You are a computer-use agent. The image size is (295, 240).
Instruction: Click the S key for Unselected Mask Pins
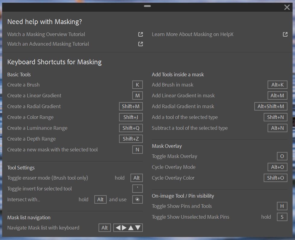pos(282,217)
